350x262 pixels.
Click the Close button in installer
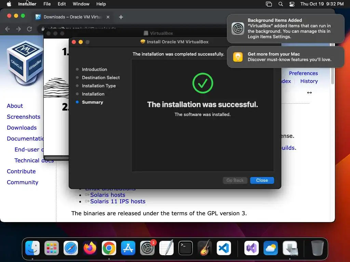coord(262,180)
